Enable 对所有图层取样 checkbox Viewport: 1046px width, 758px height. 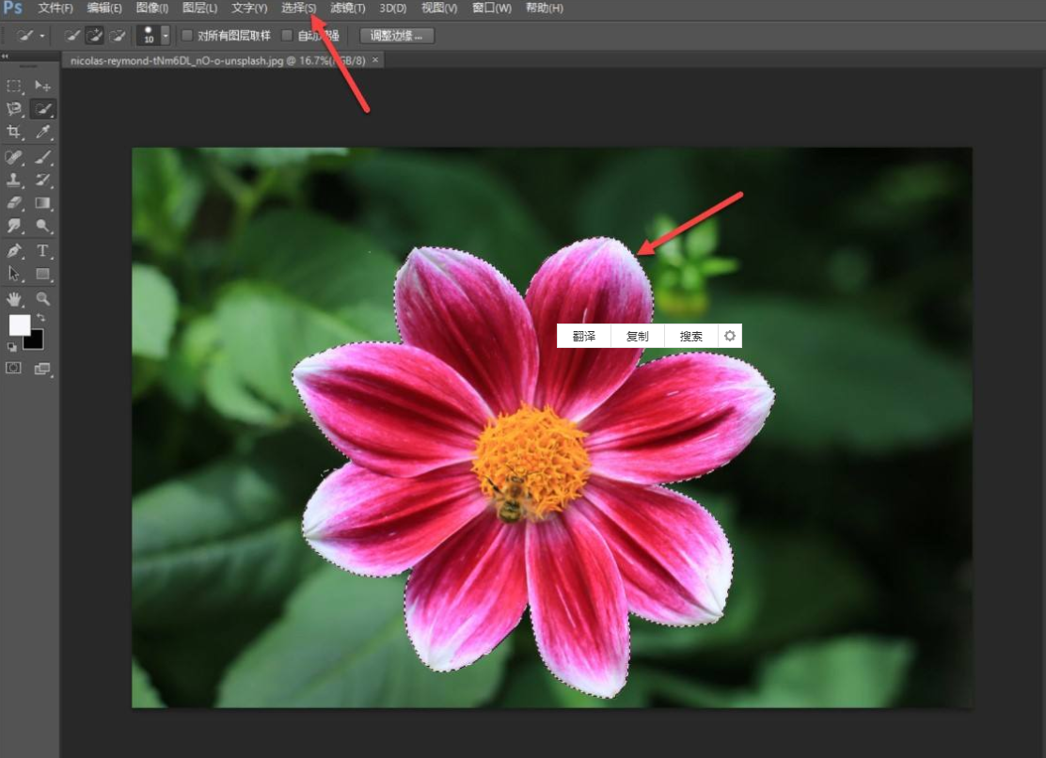pyautogui.click(x=187, y=36)
